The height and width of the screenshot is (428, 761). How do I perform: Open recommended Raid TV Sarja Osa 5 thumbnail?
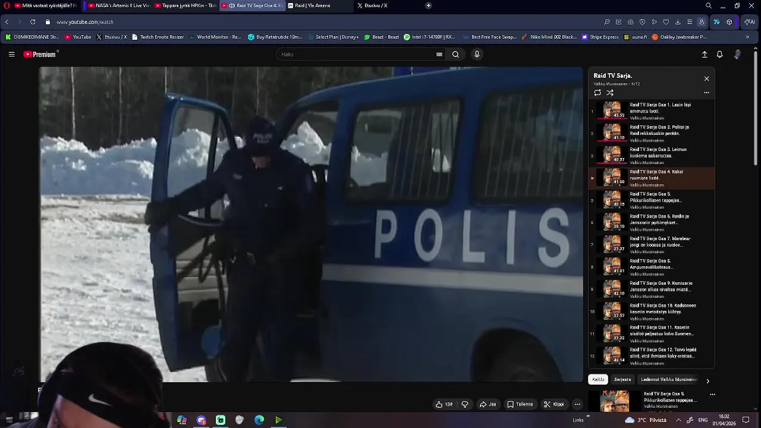[615, 401]
